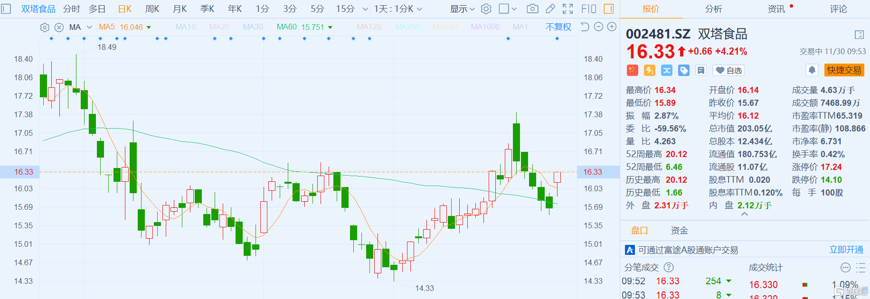Enter fullscreen chart mode
Viewport: 870px width, 299px height.
click(568, 9)
